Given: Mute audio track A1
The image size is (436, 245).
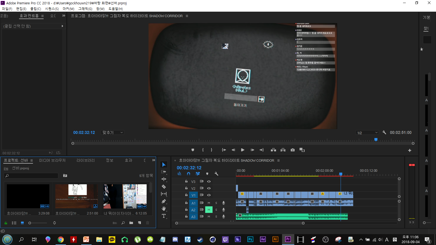Looking at the screenshot, I should pos(209,203).
